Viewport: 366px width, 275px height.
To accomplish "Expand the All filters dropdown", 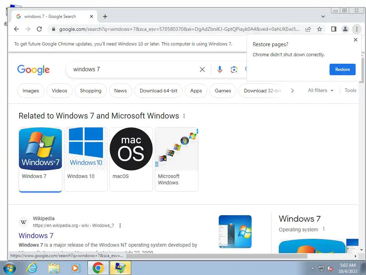I will tap(321, 91).
